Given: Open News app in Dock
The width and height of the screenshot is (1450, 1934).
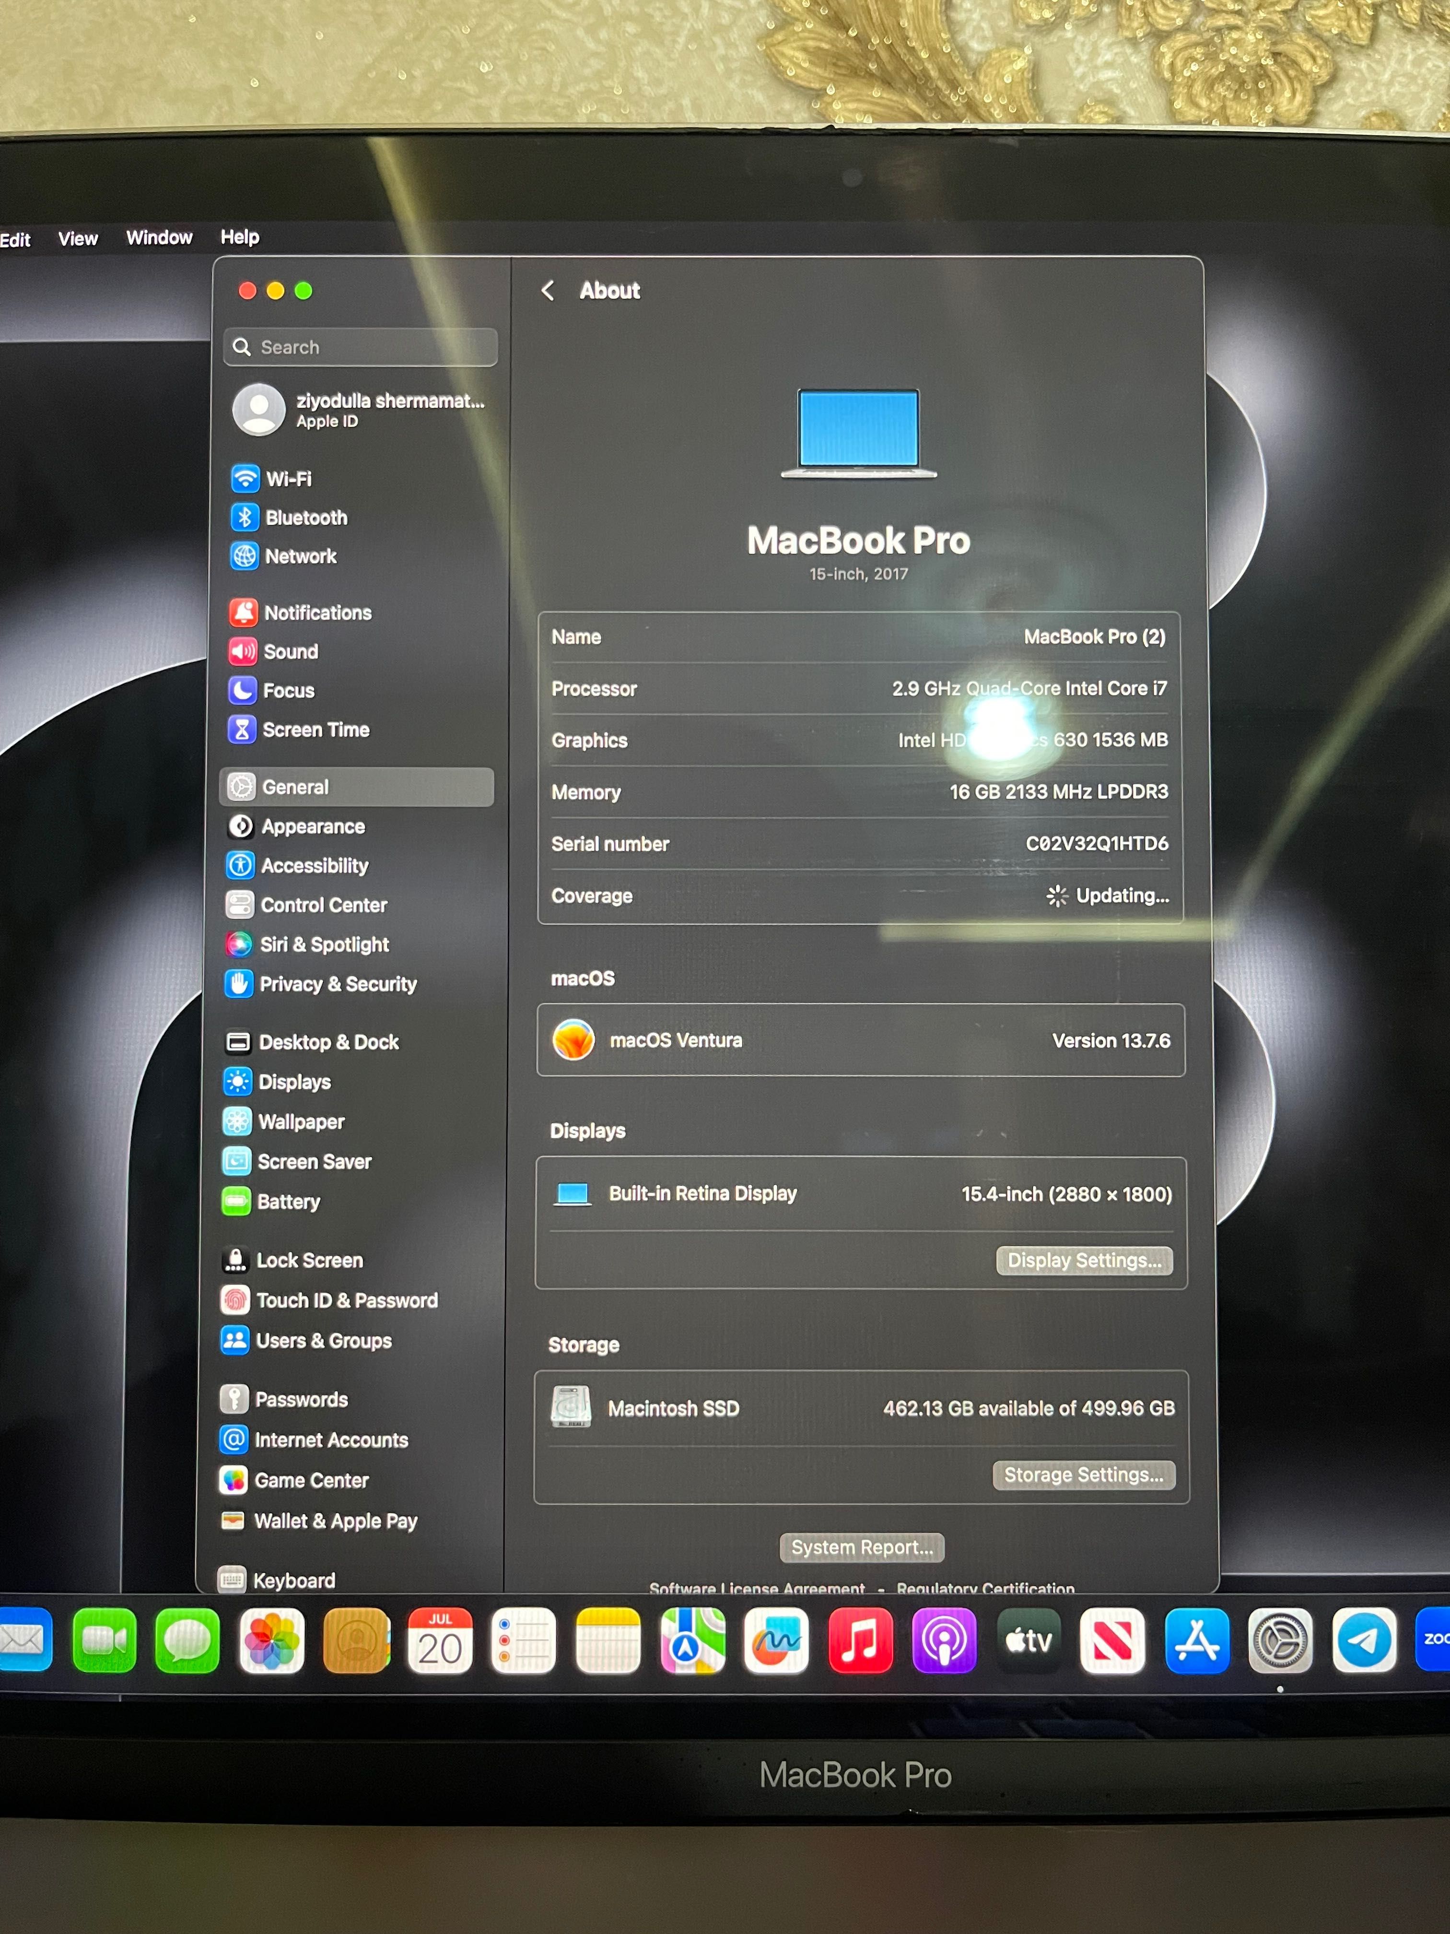Looking at the screenshot, I should tap(1112, 1640).
